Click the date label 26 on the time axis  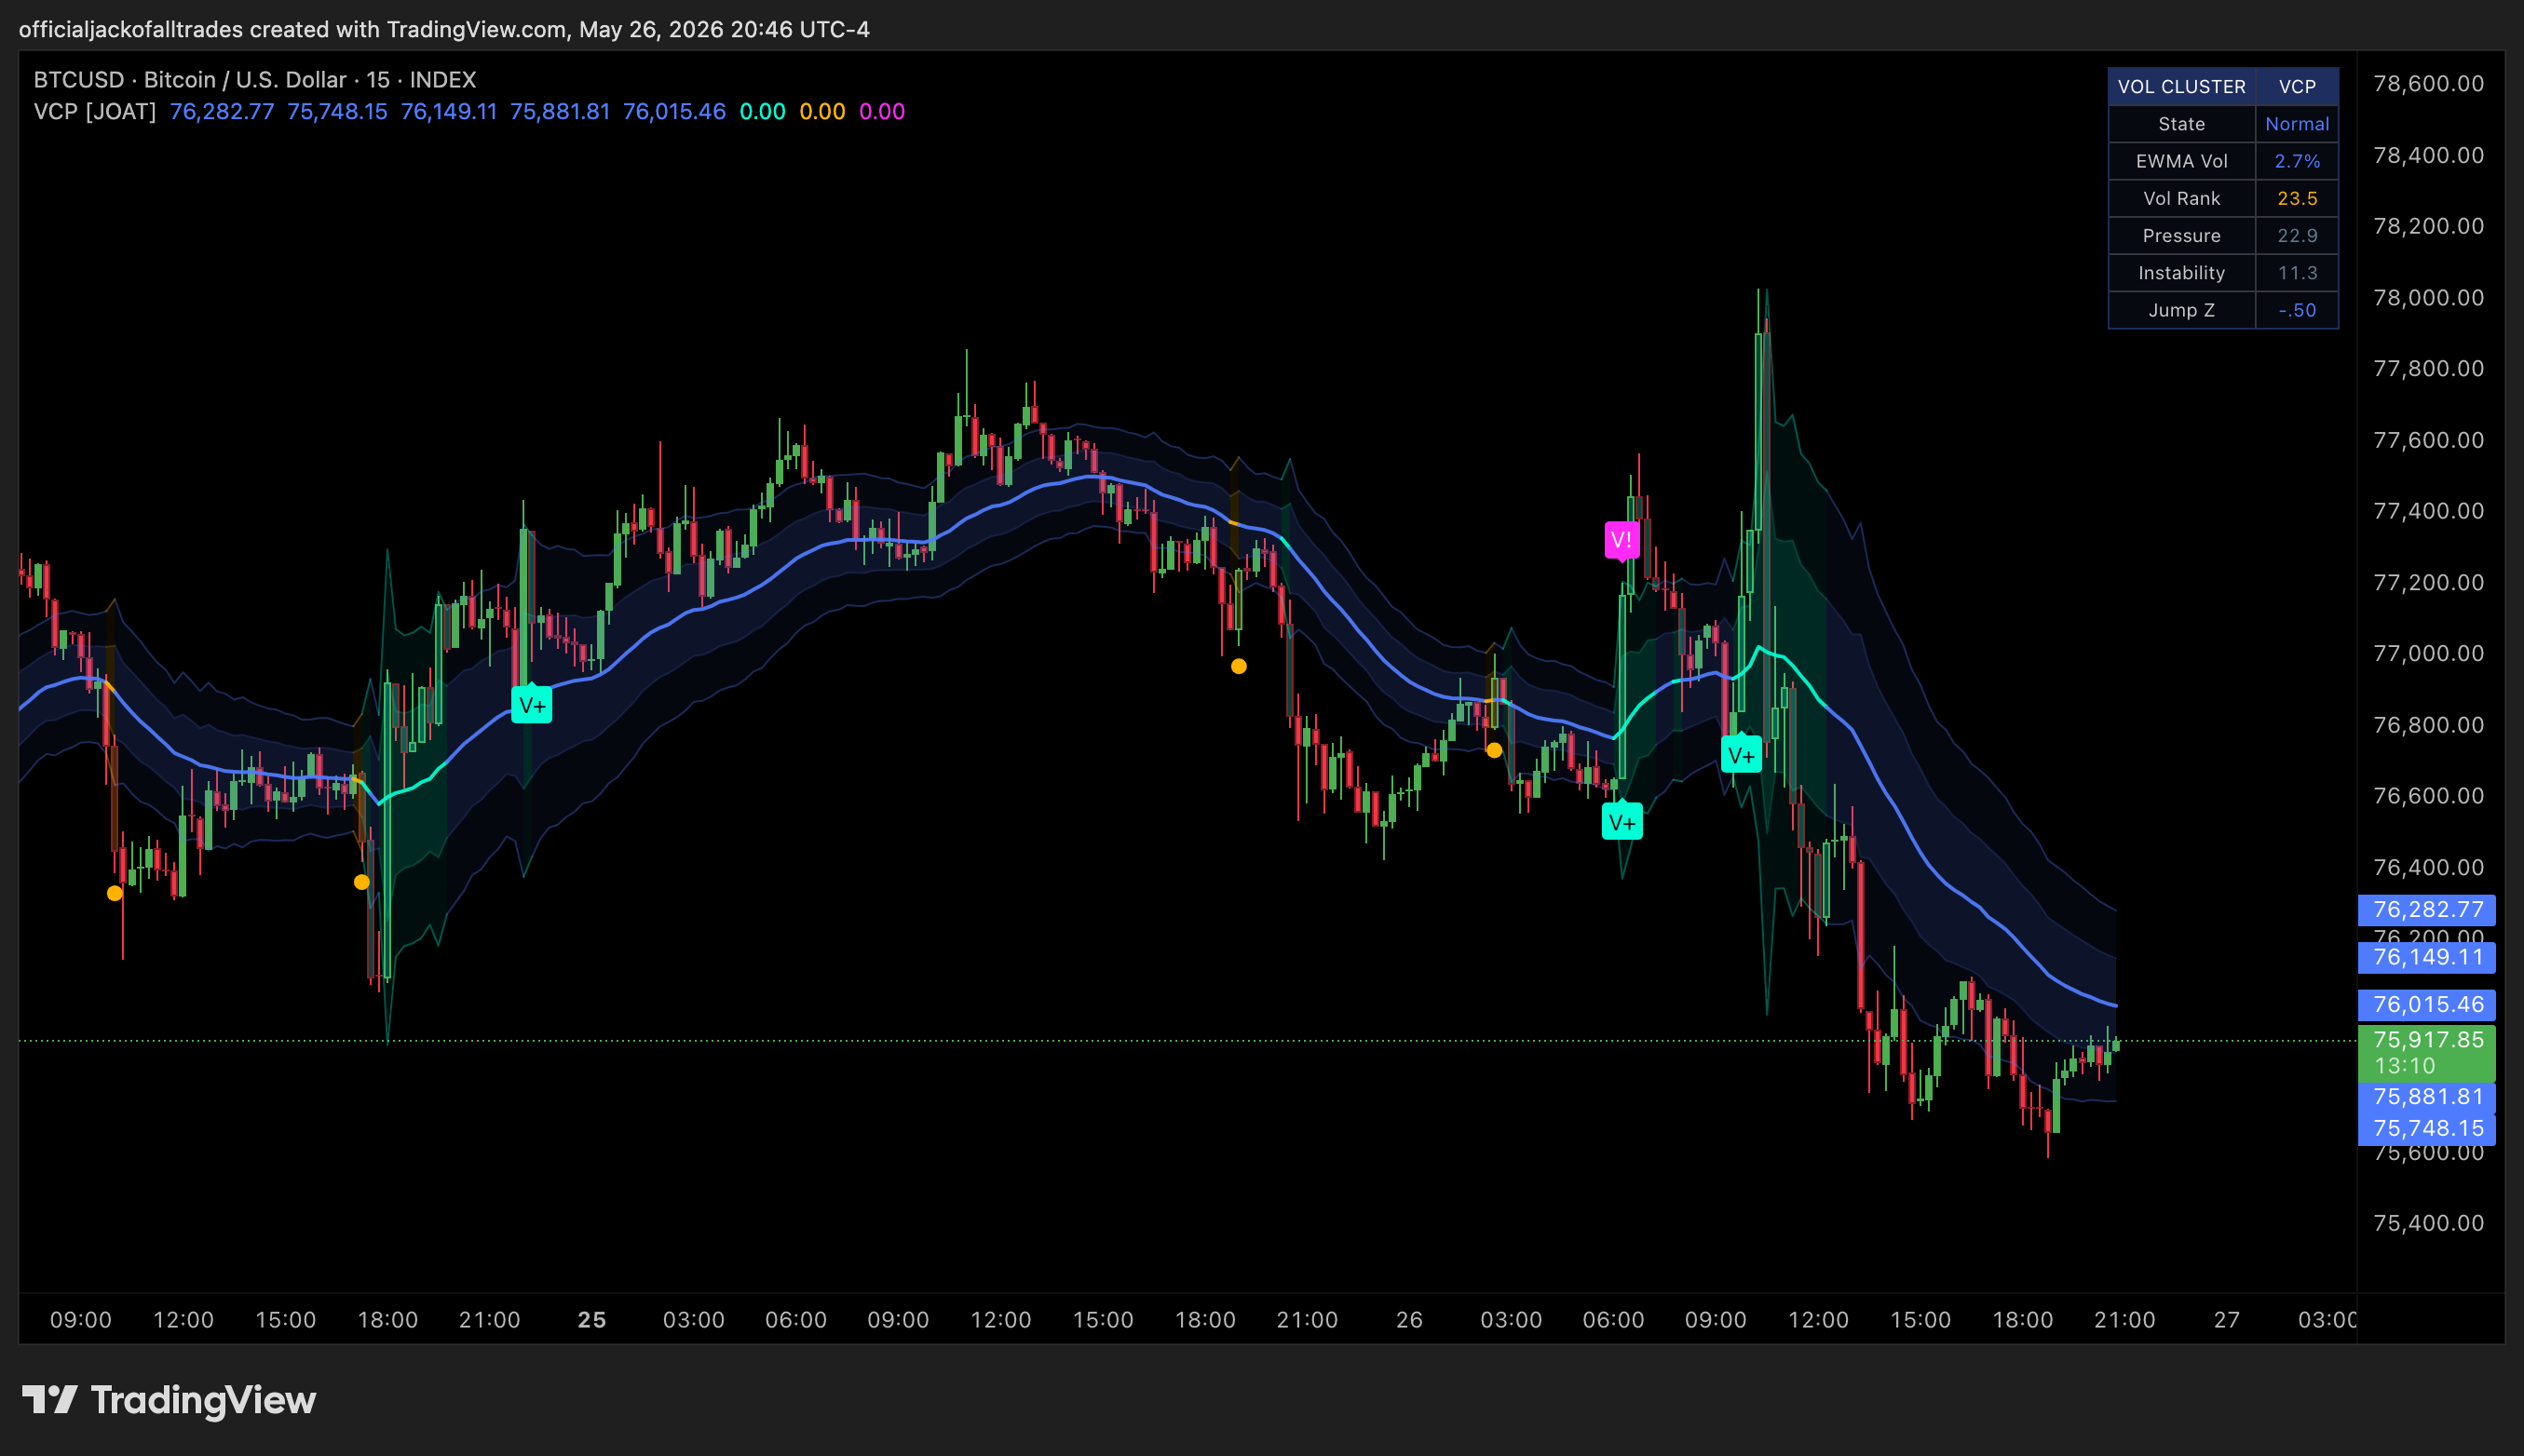tap(1408, 1320)
